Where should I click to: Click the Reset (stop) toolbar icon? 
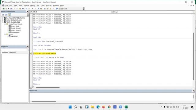pos(38,9)
